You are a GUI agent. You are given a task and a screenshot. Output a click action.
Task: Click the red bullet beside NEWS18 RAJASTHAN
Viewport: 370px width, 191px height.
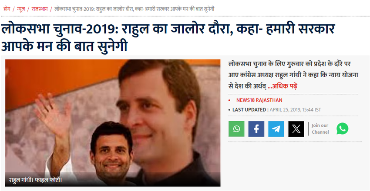(229, 100)
